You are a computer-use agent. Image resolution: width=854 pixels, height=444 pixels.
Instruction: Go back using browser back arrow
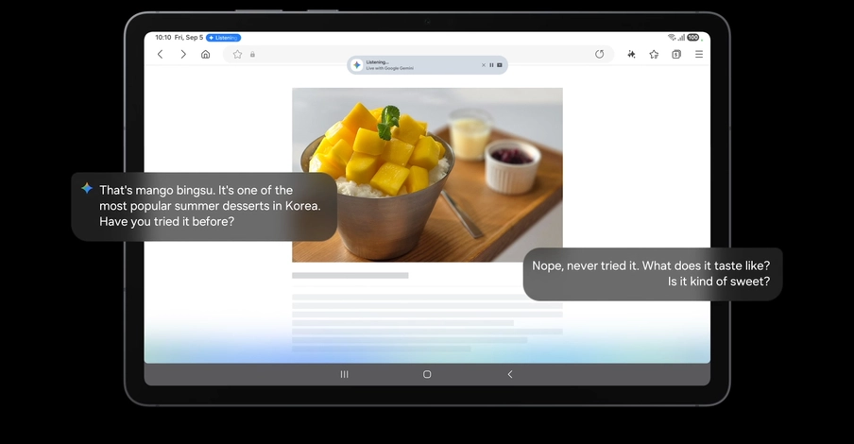point(160,55)
